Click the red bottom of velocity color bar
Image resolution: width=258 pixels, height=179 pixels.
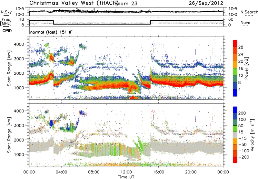click(235, 160)
